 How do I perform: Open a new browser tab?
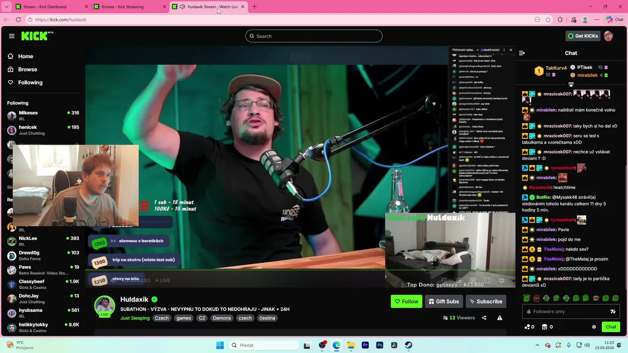point(254,7)
